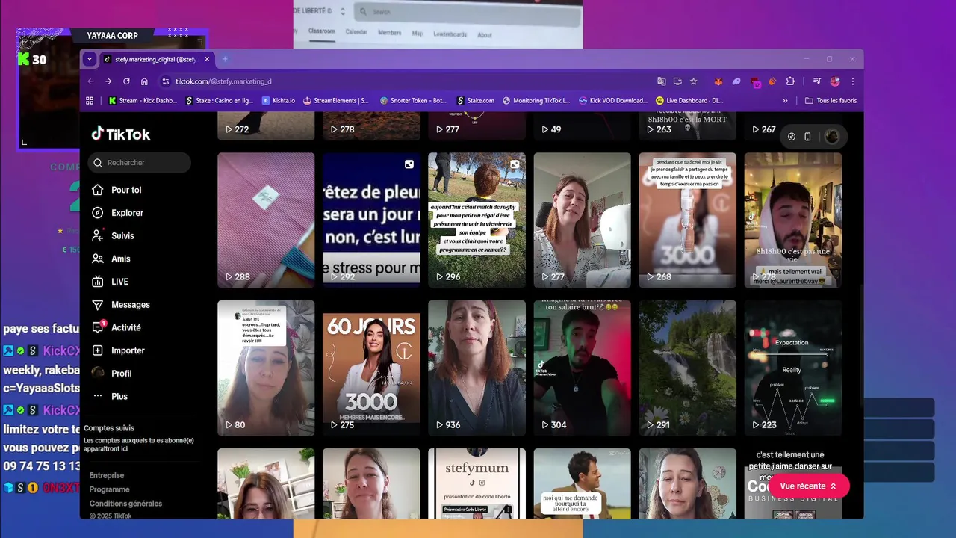The width and height of the screenshot is (956, 538).
Task: Click the TikTok profile avatar top right
Action: (832, 137)
